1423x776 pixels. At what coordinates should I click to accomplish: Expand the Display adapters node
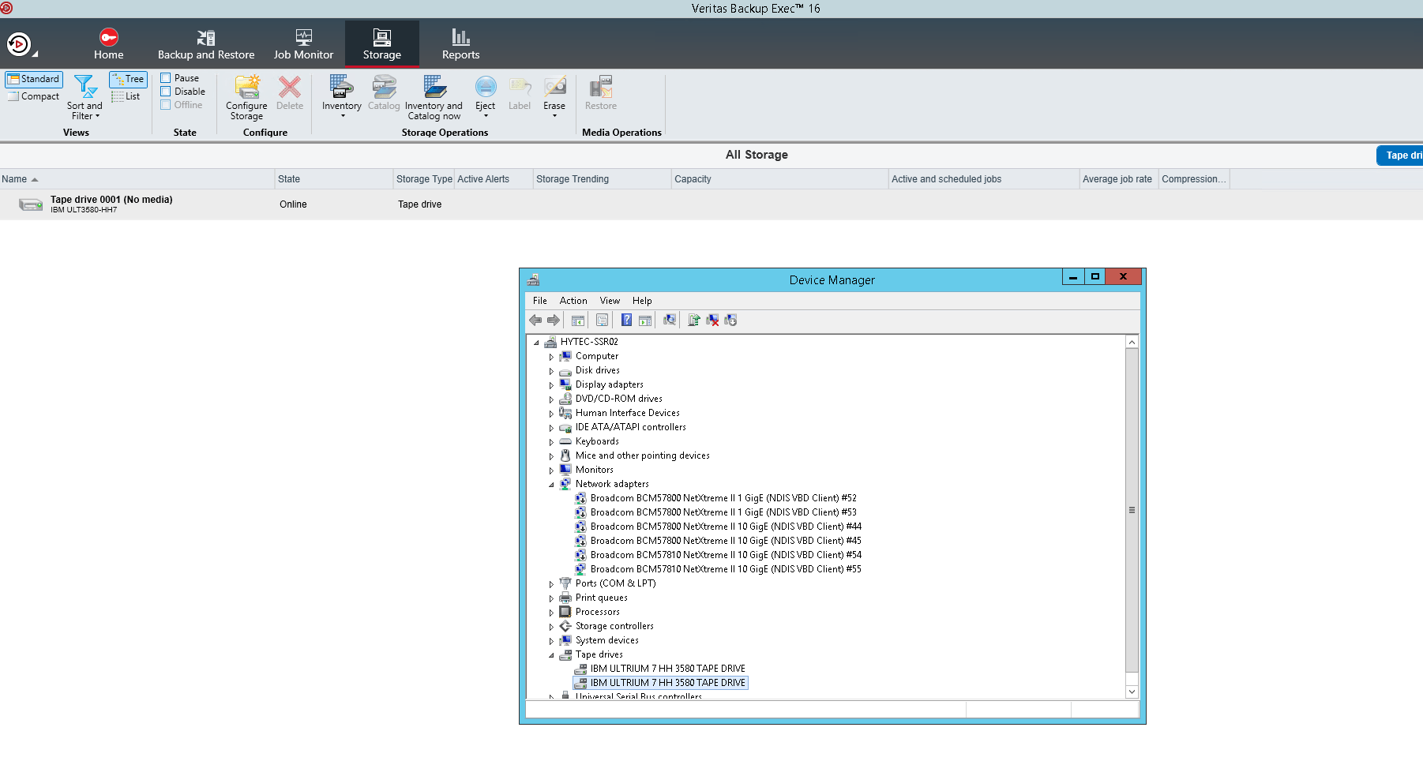(551, 385)
